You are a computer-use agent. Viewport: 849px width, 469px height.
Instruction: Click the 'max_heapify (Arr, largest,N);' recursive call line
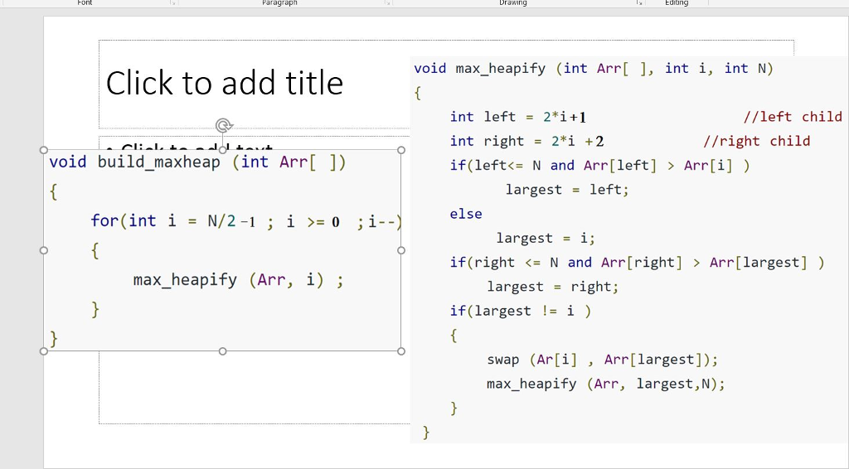[606, 384]
